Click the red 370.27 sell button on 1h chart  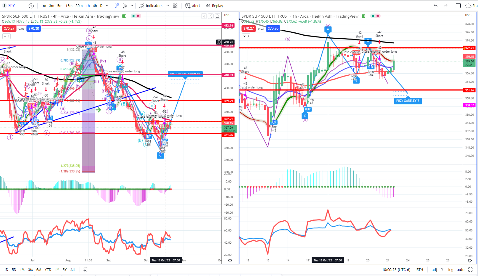(249, 29)
